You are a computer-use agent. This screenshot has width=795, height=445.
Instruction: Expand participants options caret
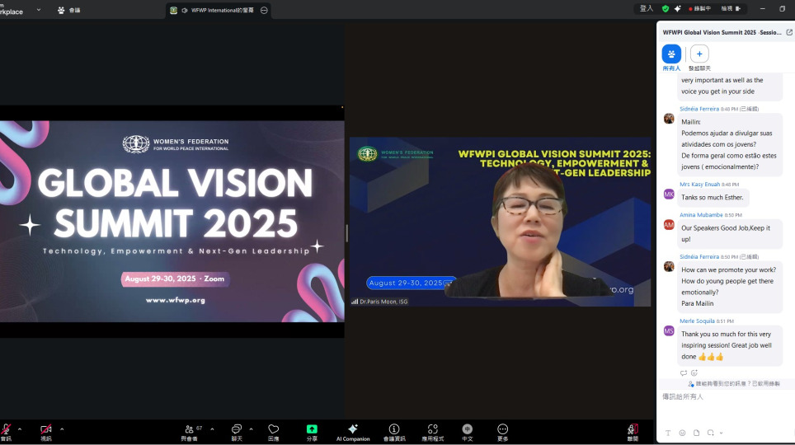point(212,429)
